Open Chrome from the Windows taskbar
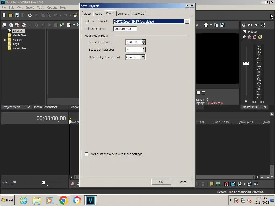 click(63, 200)
